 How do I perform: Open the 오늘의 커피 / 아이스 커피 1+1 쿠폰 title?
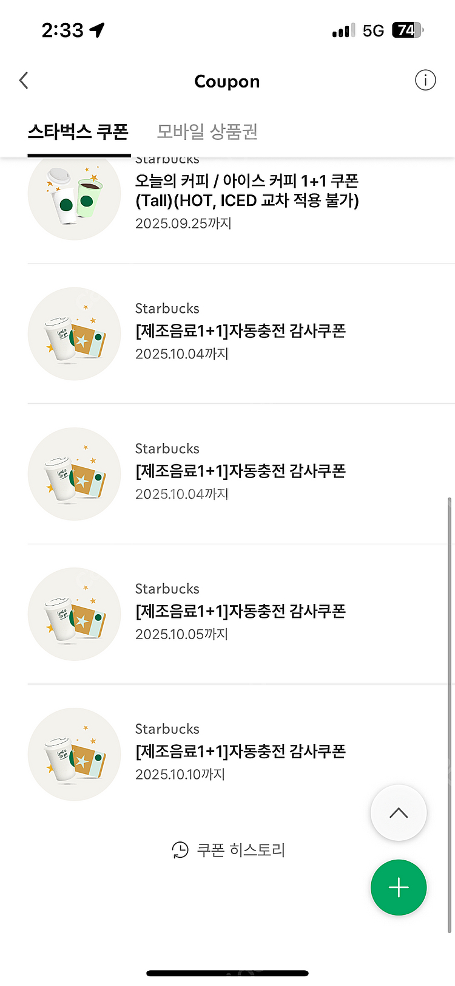pos(247,190)
